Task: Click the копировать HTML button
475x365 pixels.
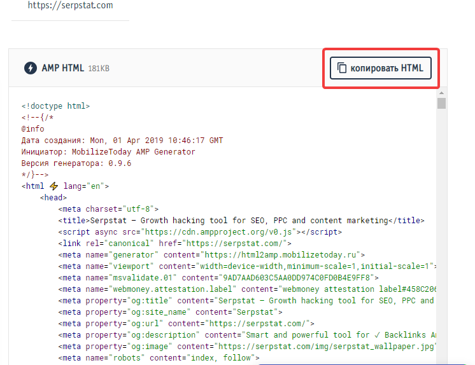Action: click(381, 68)
